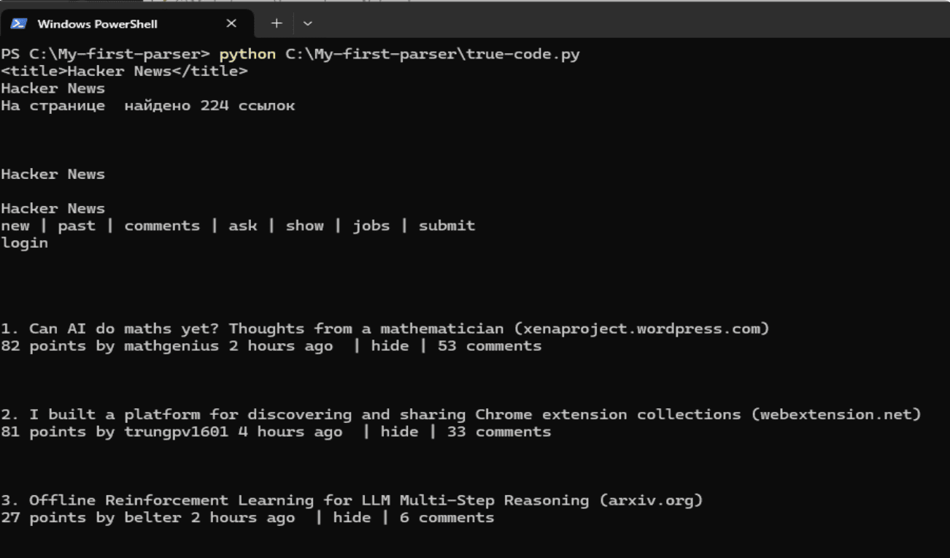Click the Offline Reinforcement Learning headline

[x=309, y=500]
